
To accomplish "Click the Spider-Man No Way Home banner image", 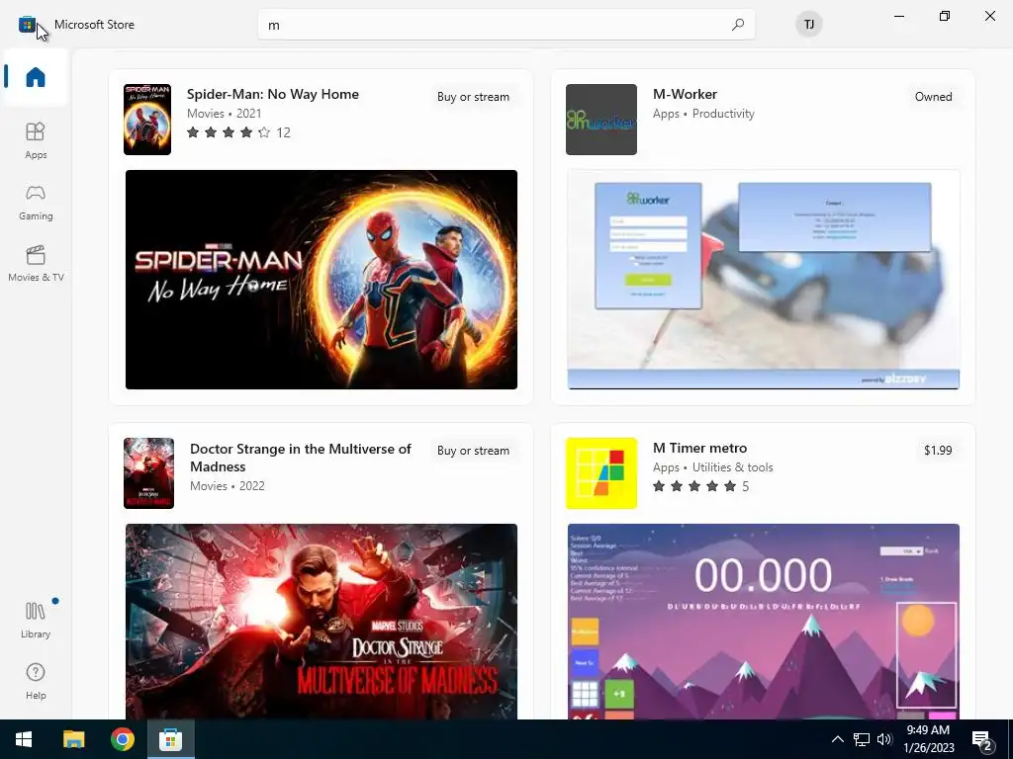I will 322,280.
